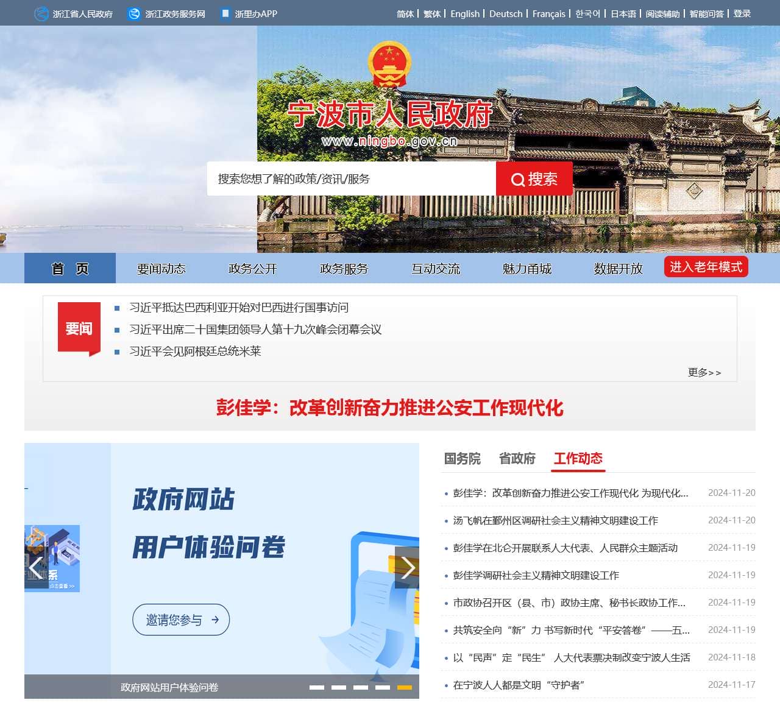This screenshot has width=780, height=711.
Task: Open 浙江政务服务网 via its icon
Action: (131, 13)
